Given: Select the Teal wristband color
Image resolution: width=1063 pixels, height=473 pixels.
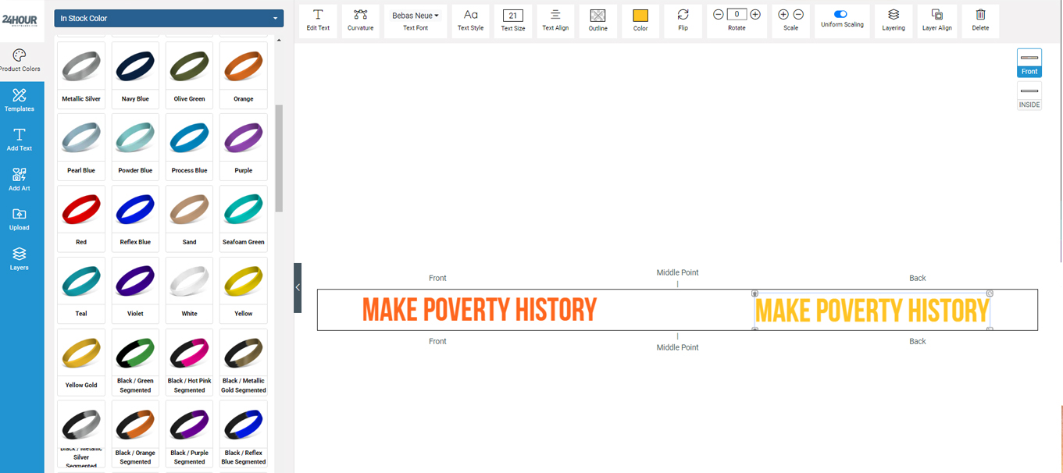Looking at the screenshot, I should pyautogui.click(x=81, y=290).
